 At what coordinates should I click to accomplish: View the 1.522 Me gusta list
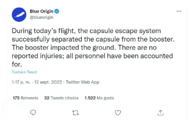click(x=99, y=98)
